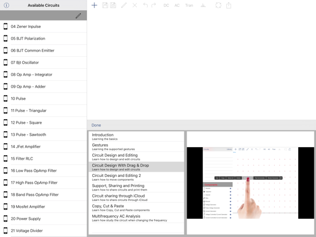Select the pencil draw tool in toolbar
This screenshot has width=316, height=237.
(124, 5)
